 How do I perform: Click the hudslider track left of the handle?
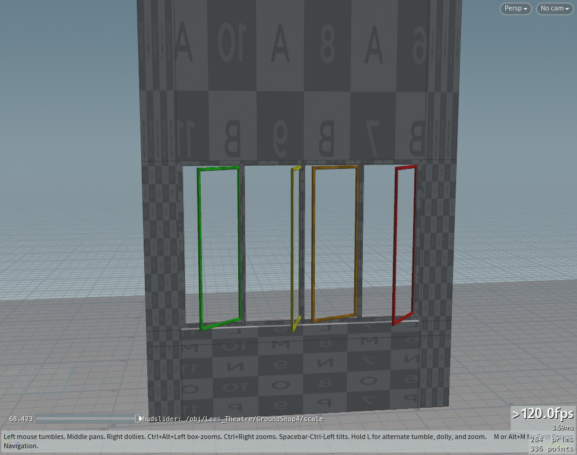click(86, 419)
